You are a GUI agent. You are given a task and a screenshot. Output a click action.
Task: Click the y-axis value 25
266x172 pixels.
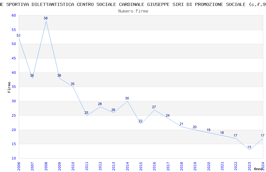point(14,116)
